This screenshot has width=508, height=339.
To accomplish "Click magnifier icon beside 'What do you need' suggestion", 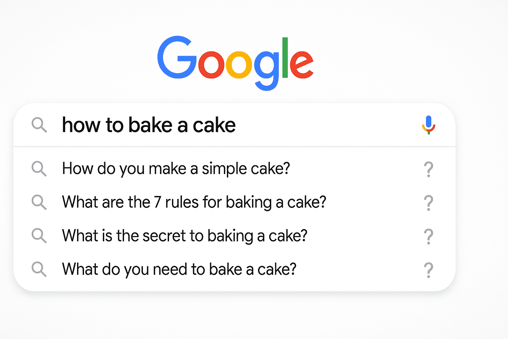I will [39, 269].
